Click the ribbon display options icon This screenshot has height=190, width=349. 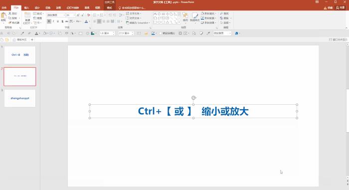317,2
